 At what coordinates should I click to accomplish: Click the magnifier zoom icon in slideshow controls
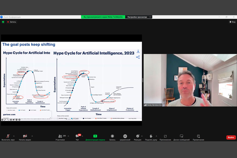(8, 120)
